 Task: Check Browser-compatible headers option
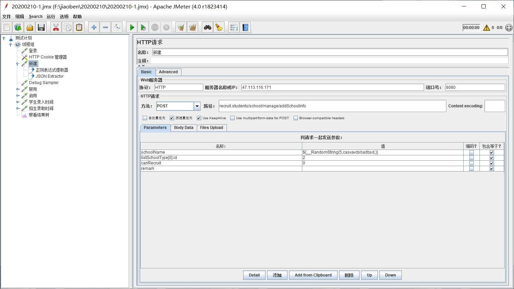[296, 118]
